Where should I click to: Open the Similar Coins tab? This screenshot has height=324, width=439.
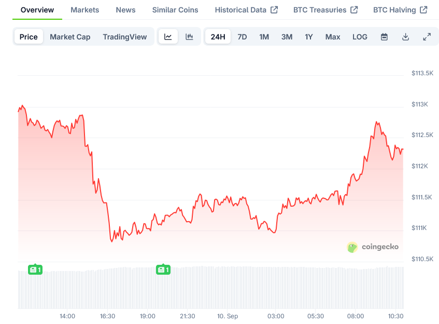pyautogui.click(x=175, y=10)
